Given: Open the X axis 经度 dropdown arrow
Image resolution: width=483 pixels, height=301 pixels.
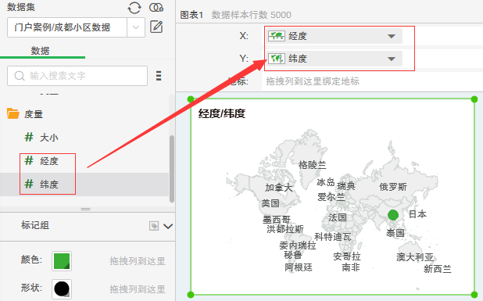Looking at the screenshot, I should coord(392,36).
